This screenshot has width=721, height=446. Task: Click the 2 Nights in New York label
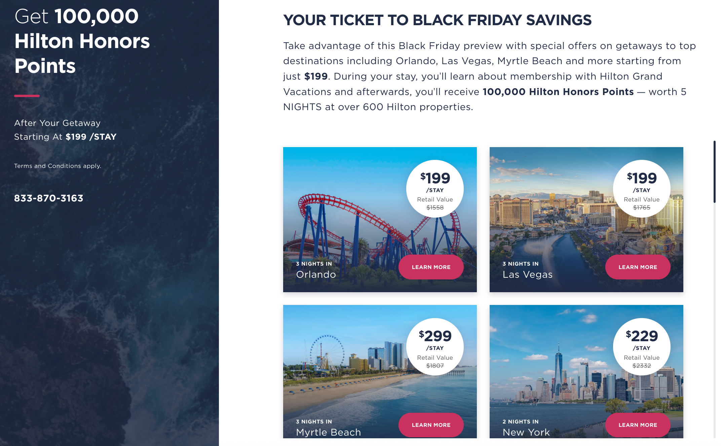tap(526, 428)
